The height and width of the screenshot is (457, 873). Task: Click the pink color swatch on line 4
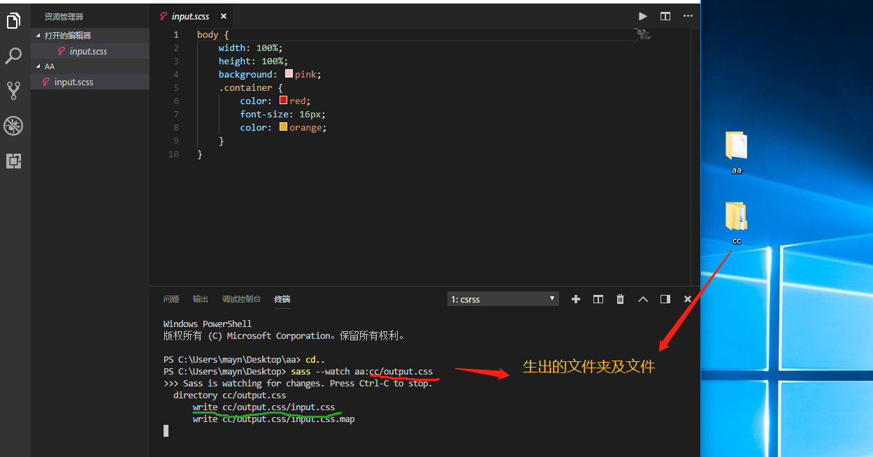(x=289, y=74)
